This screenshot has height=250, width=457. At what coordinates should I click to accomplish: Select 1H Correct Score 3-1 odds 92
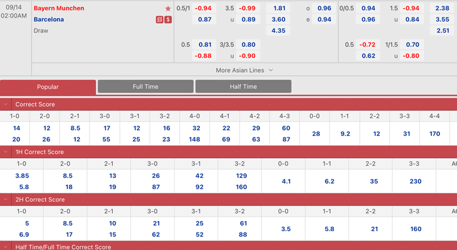click(199, 187)
